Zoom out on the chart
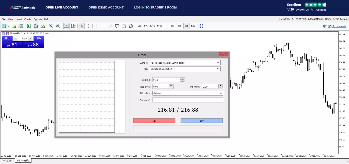The width and height of the screenshot is (349, 164). pos(58,26)
